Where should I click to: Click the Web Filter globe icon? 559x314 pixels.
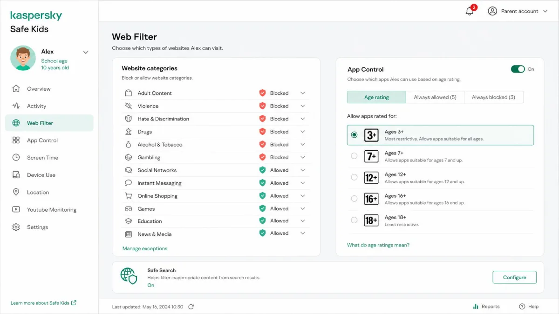16,123
